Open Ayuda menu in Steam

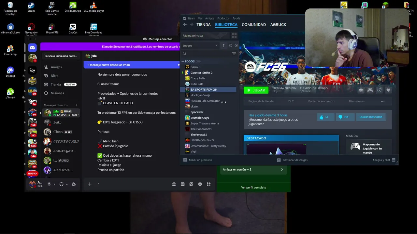click(236, 18)
